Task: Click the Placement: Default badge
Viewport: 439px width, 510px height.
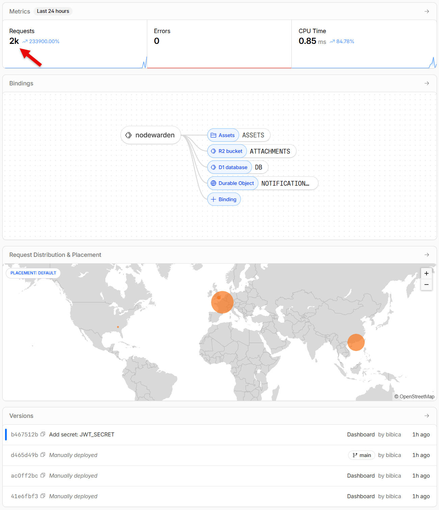Action: [x=33, y=273]
